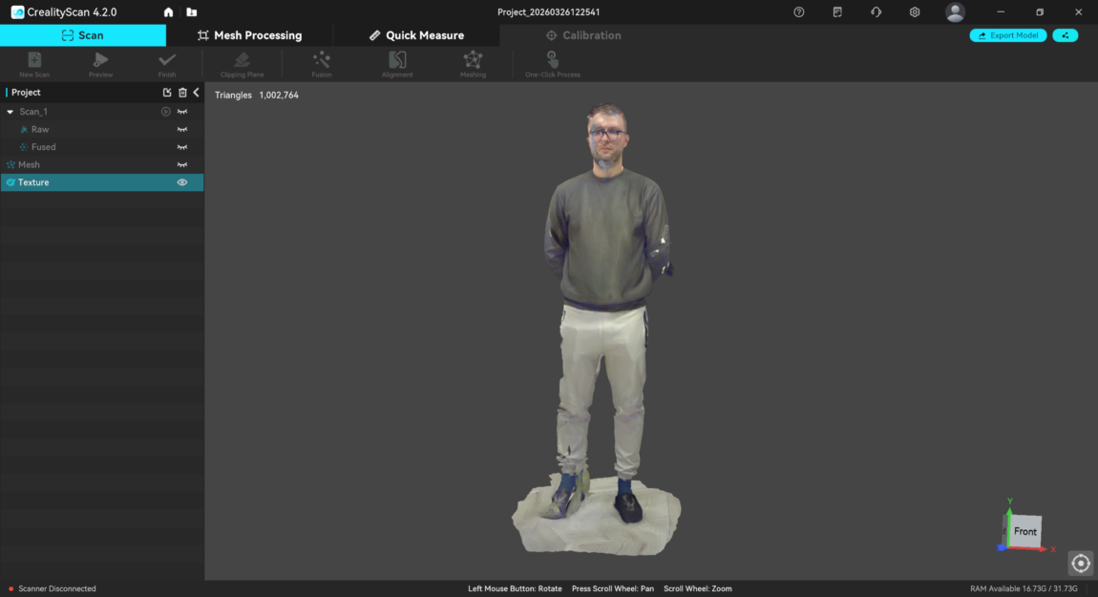Click the Export Model button

click(1008, 35)
